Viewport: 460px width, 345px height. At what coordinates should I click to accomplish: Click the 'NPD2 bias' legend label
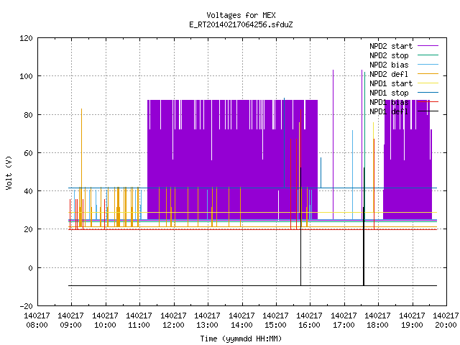coord(389,65)
